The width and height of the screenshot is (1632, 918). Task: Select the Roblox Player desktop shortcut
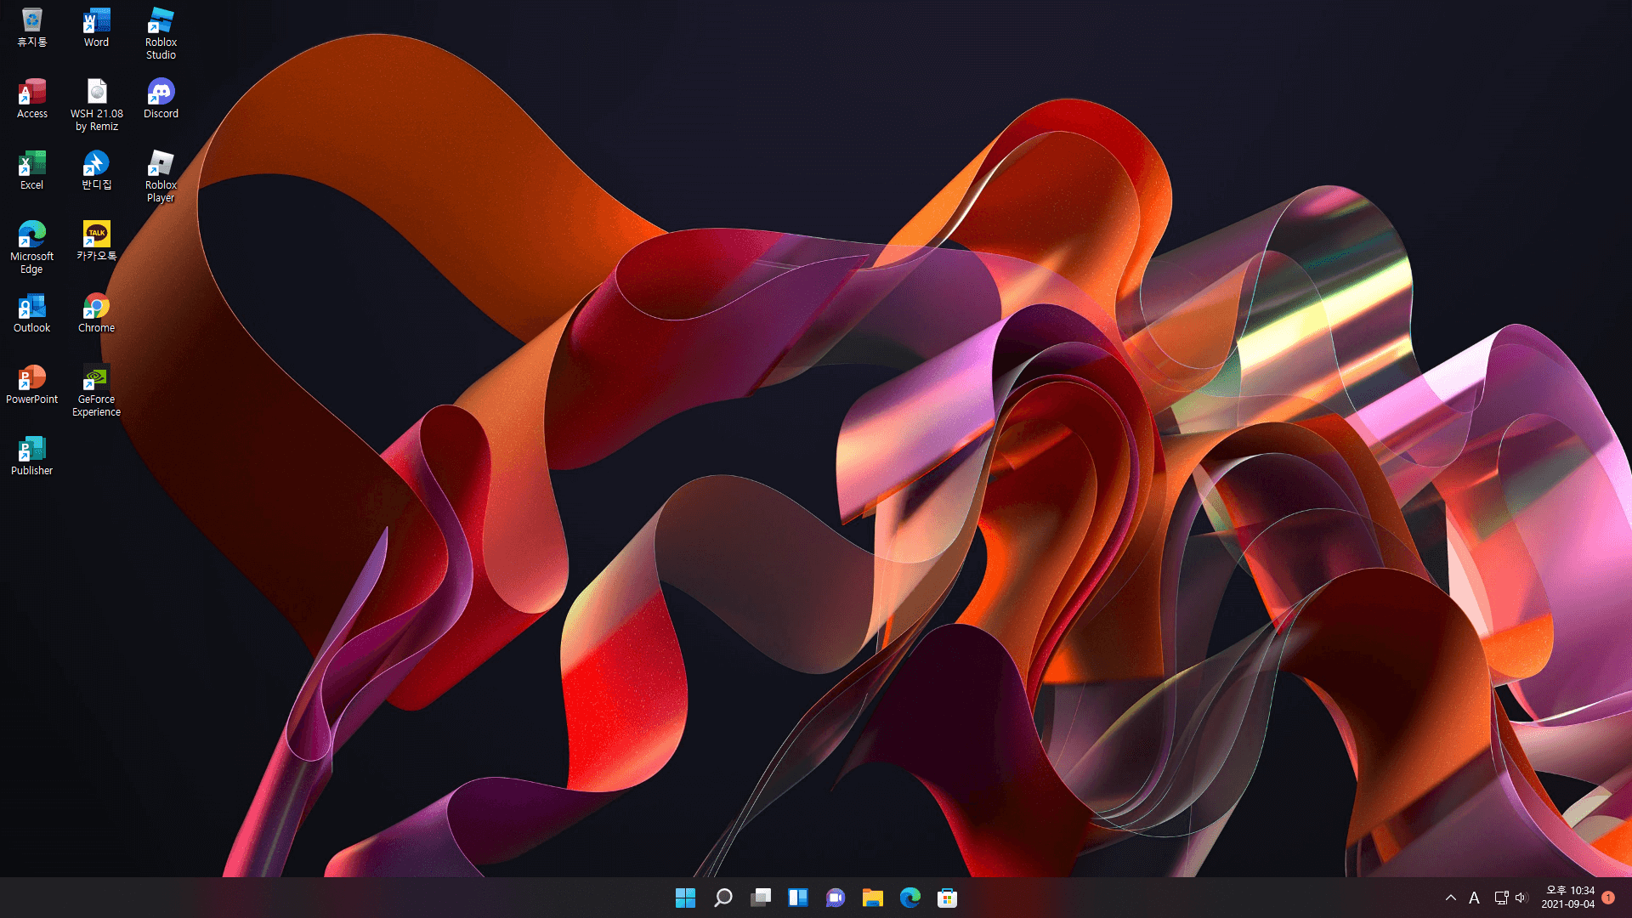click(x=161, y=177)
